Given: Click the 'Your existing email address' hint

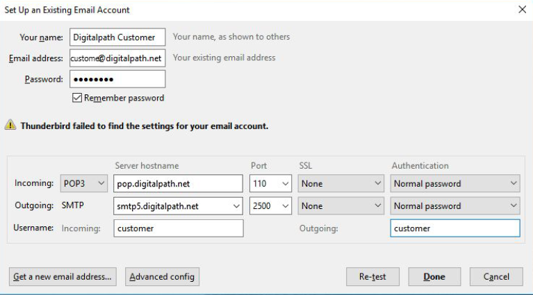Looking at the screenshot, I should 224,58.
